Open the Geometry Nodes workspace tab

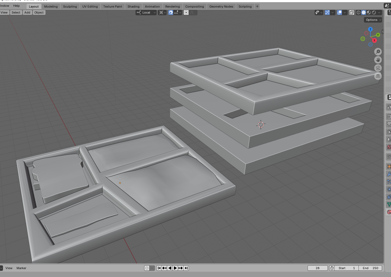pyautogui.click(x=221, y=6)
